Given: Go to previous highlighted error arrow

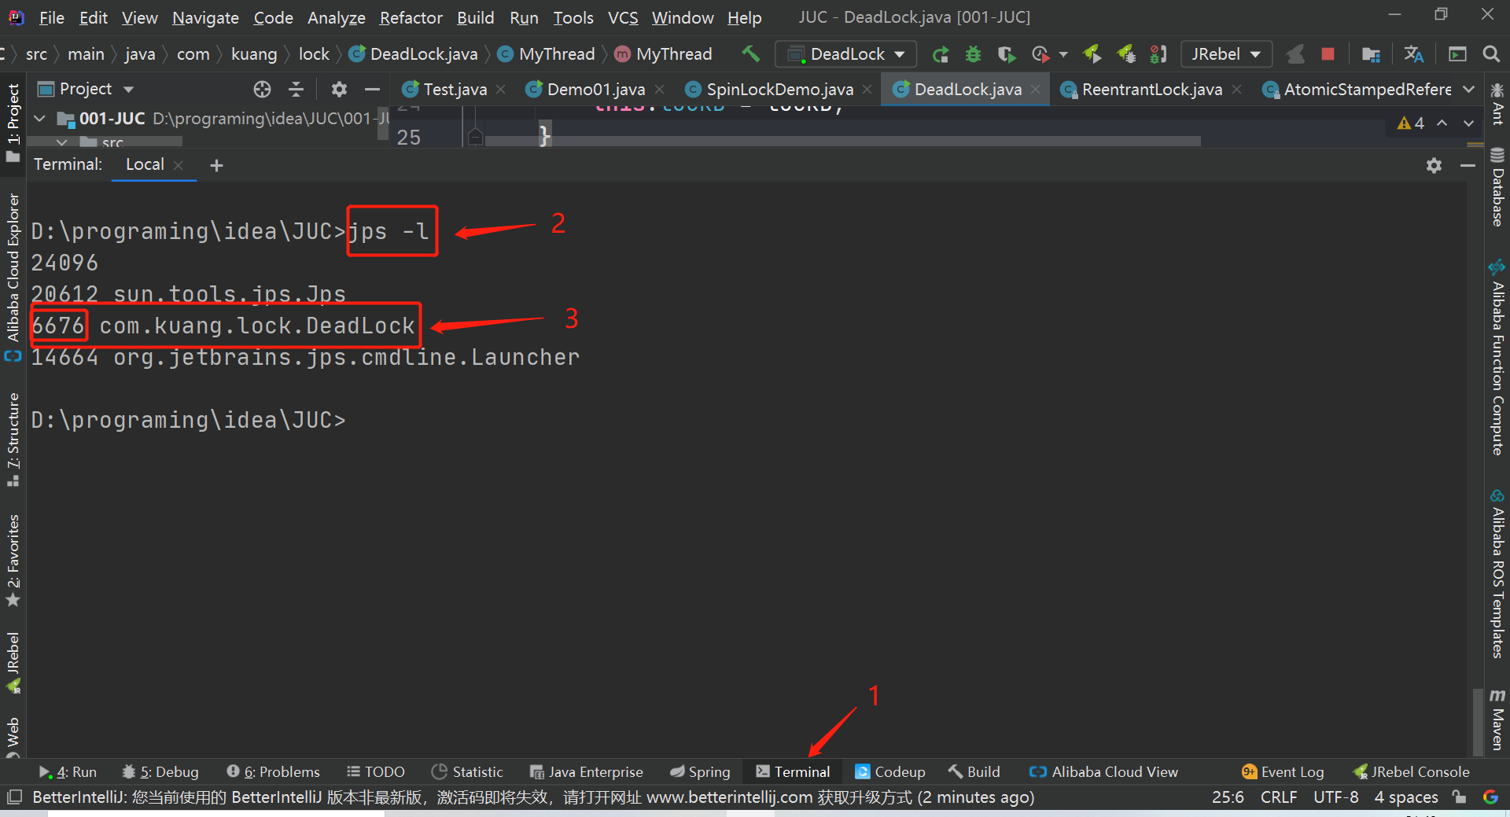Looking at the screenshot, I should (x=1442, y=123).
